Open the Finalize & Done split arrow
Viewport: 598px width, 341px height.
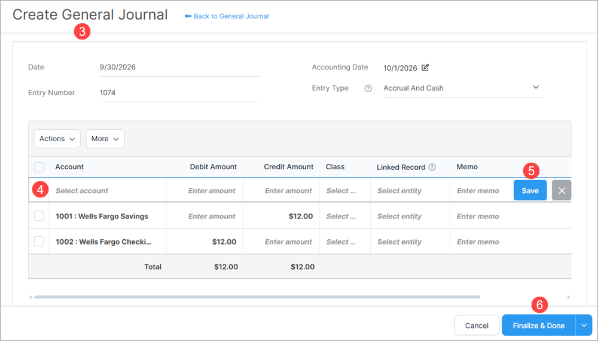tap(584, 325)
